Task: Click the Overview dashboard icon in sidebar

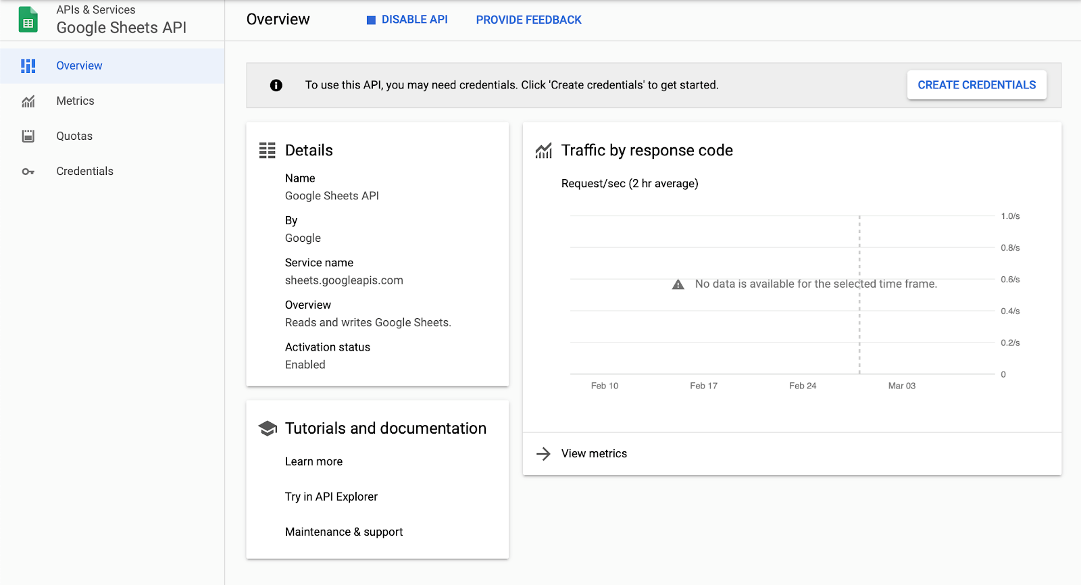Action: click(28, 66)
